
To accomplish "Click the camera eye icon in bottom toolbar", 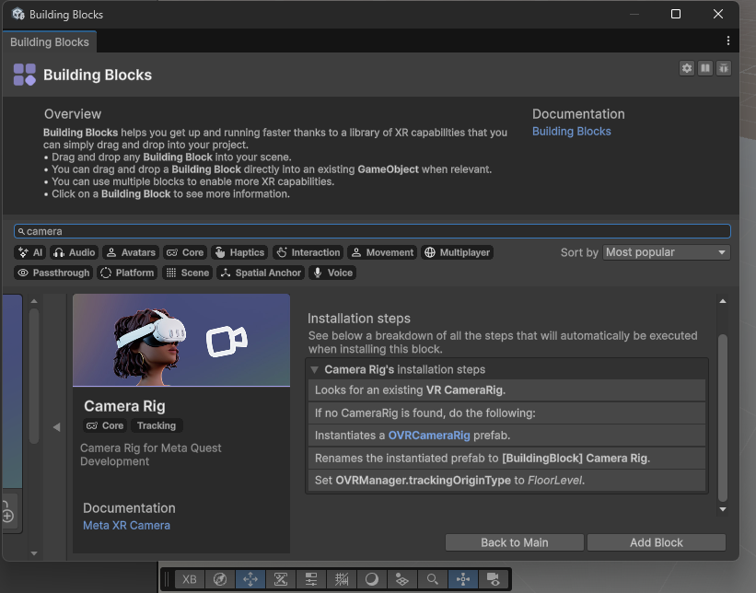I will pyautogui.click(x=494, y=579).
